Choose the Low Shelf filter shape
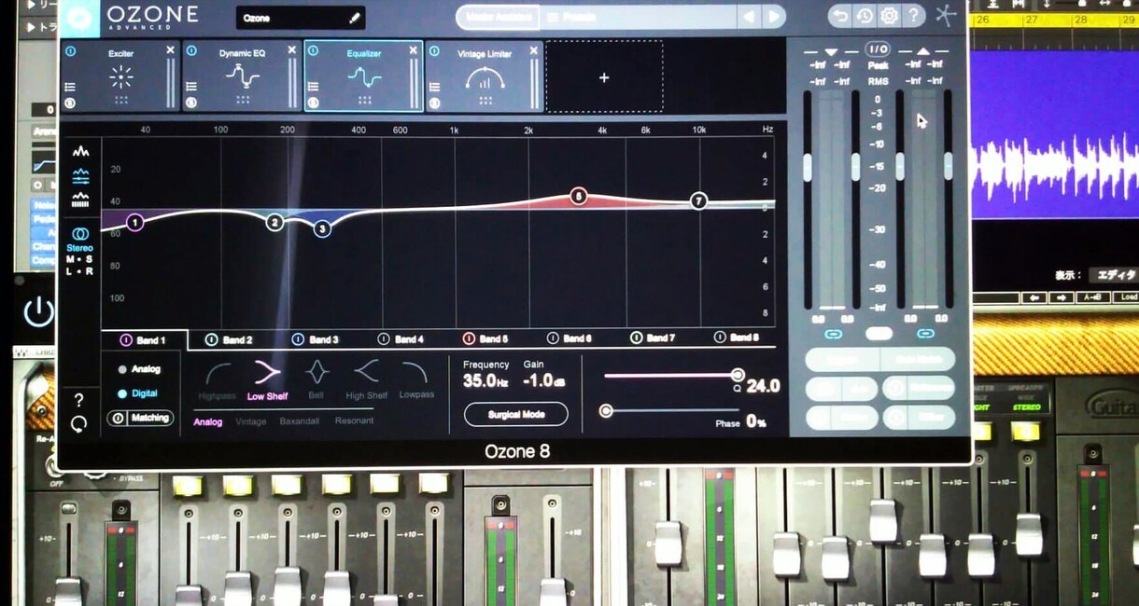The image size is (1139, 606). [267, 380]
